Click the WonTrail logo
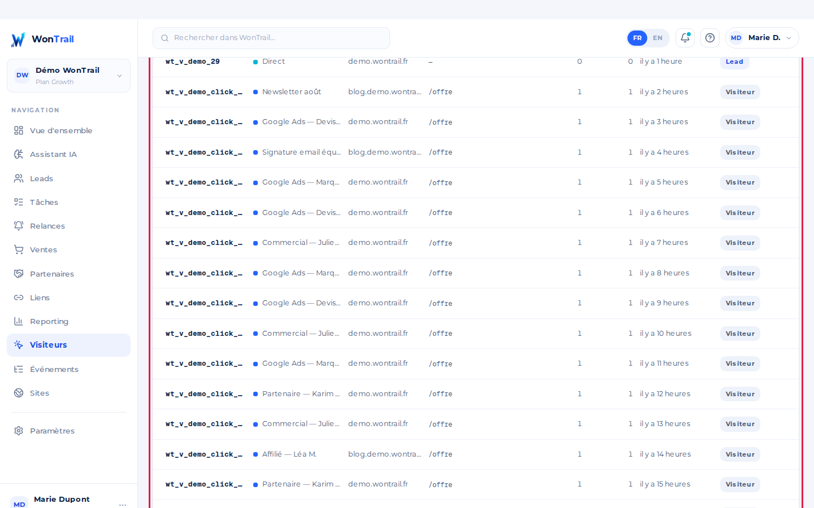This screenshot has width=814, height=508. click(42, 39)
